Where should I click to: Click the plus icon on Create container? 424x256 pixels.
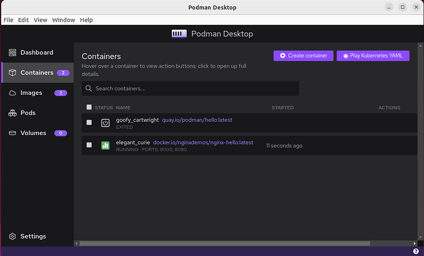(x=282, y=56)
